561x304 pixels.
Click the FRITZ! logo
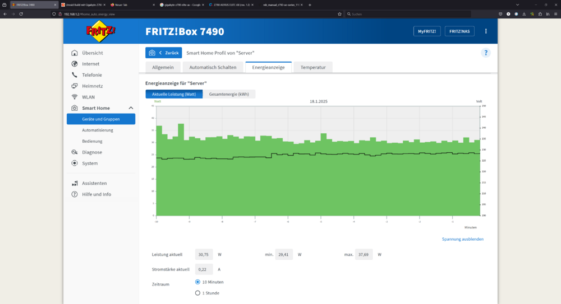tap(101, 31)
